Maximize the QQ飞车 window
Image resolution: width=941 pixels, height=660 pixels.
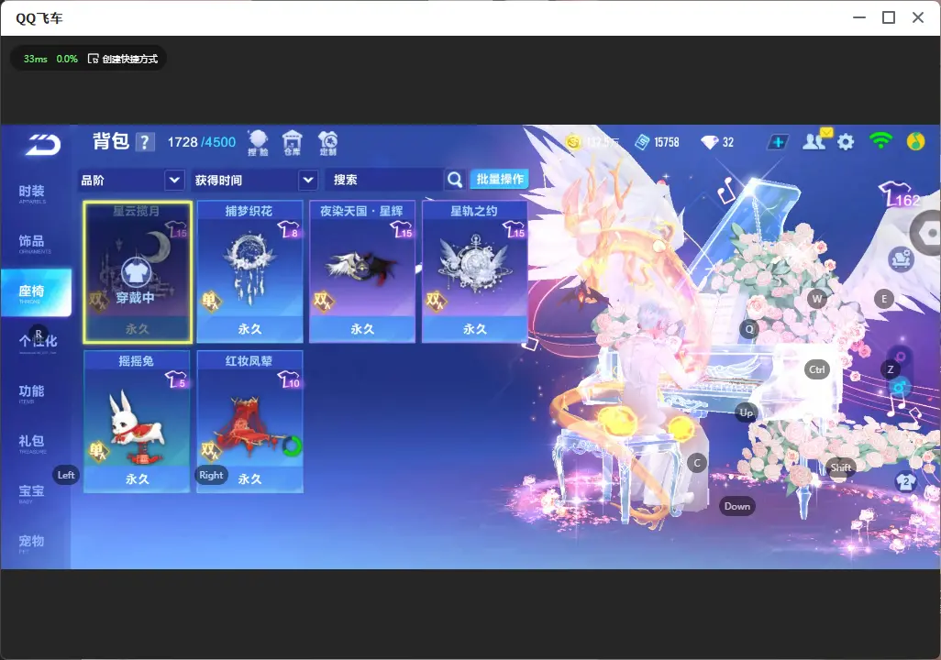point(889,18)
